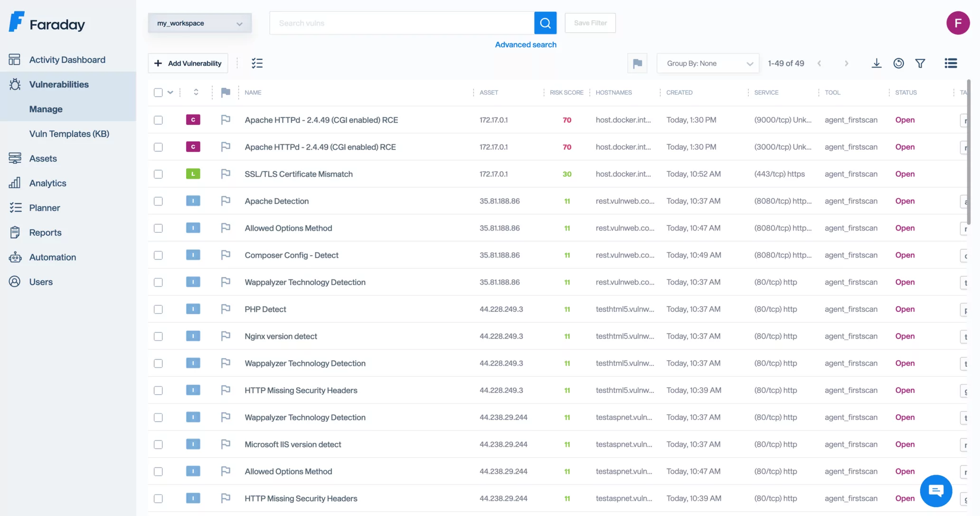The height and width of the screenshot is (516, 980).
Task: Open the chat support bubble
Action: [936, 491]
